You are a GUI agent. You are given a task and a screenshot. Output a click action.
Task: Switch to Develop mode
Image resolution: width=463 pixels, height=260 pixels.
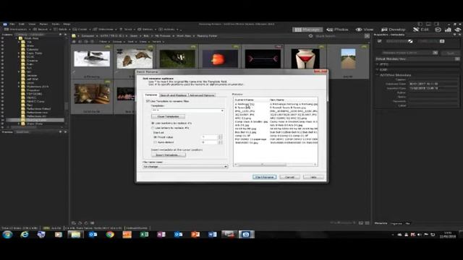394,30
